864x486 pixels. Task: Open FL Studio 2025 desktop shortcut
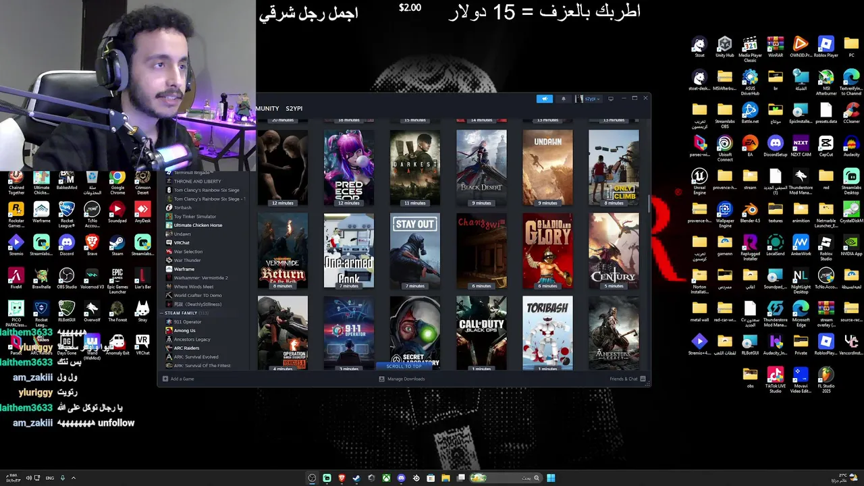tap(826, 380)
